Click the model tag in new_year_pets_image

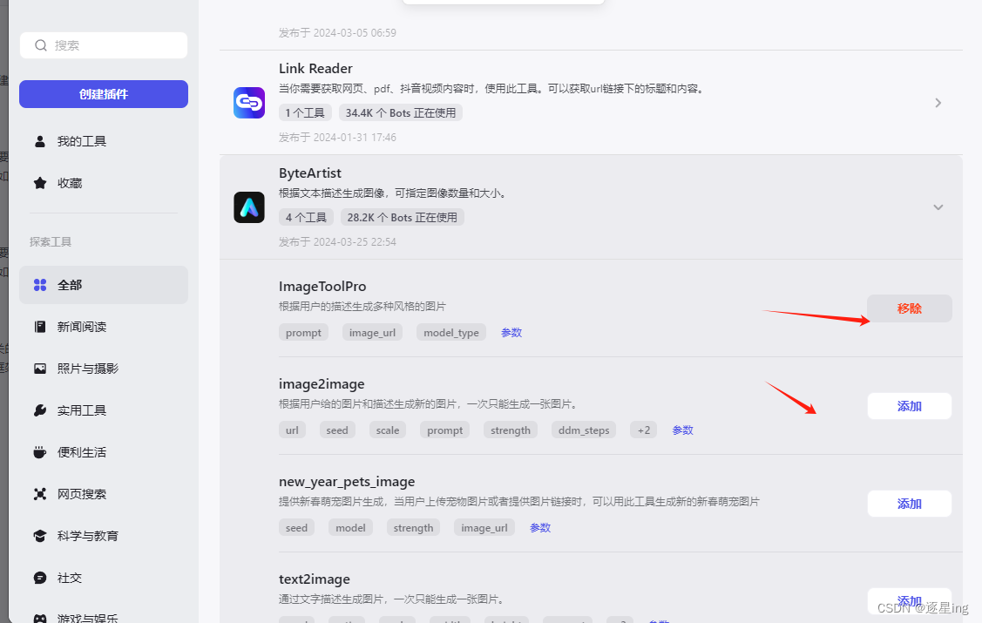tap(350, 528)
